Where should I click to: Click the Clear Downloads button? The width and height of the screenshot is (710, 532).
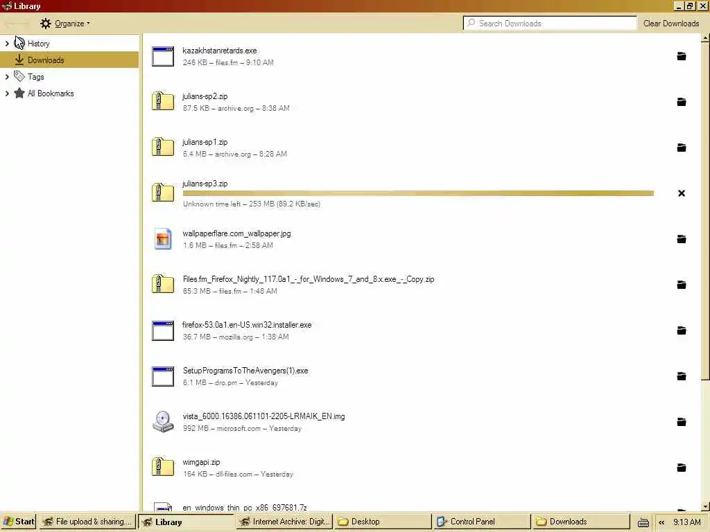tap(671, 24)
